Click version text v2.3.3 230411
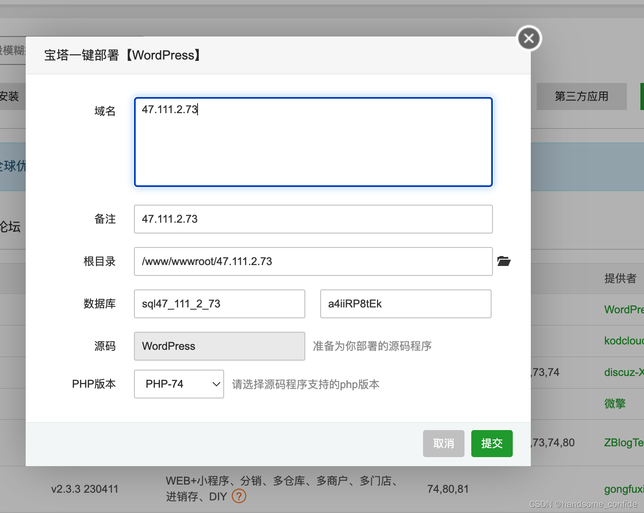 85,489
